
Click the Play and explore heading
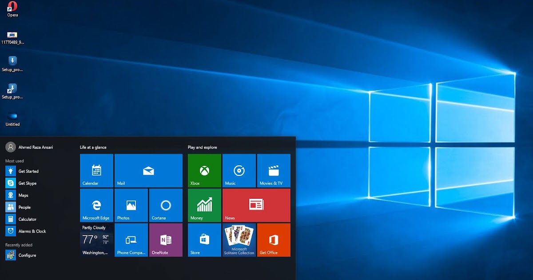[203, 147]
